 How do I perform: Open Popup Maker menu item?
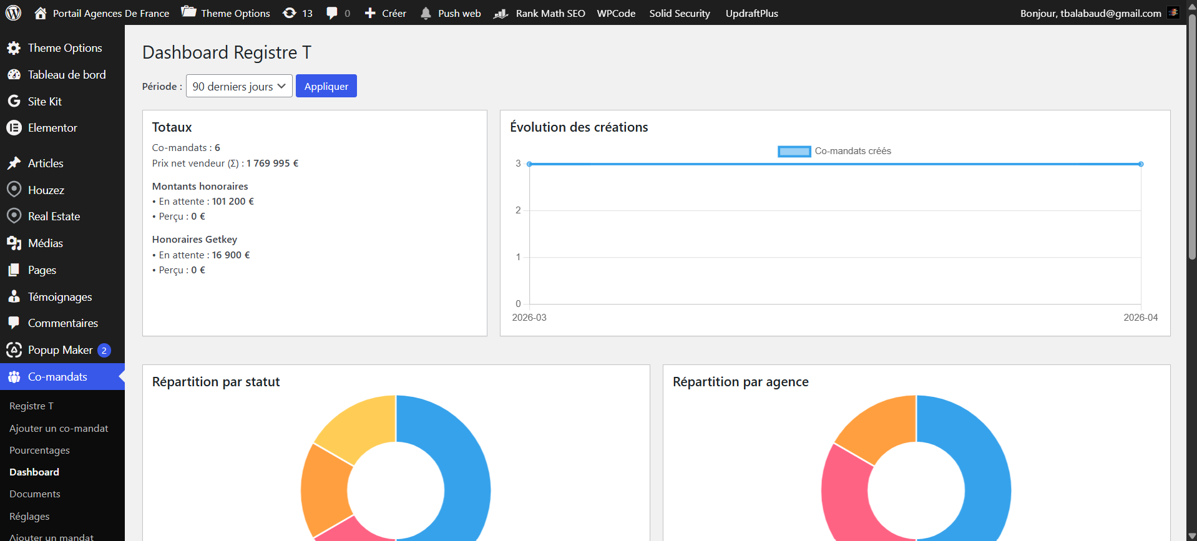click(62, 350)
